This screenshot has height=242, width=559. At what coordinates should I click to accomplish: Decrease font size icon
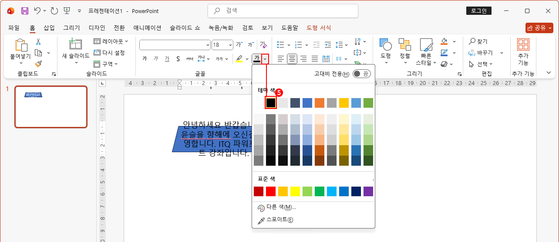(251, 44)
